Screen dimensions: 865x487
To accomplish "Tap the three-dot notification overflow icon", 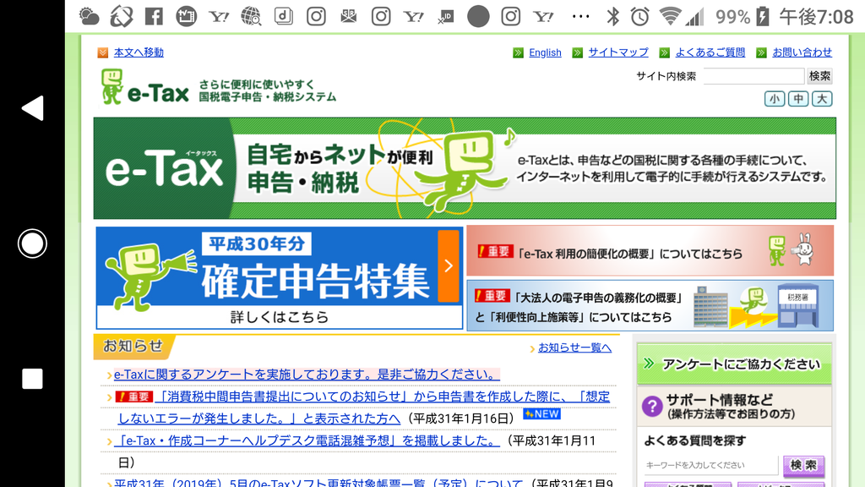I will (580, 17).
